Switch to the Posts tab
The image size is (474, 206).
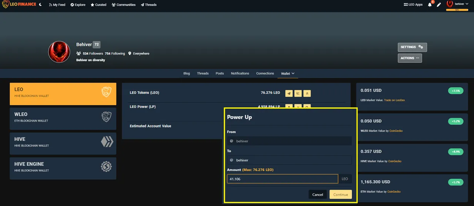[220, 73]
